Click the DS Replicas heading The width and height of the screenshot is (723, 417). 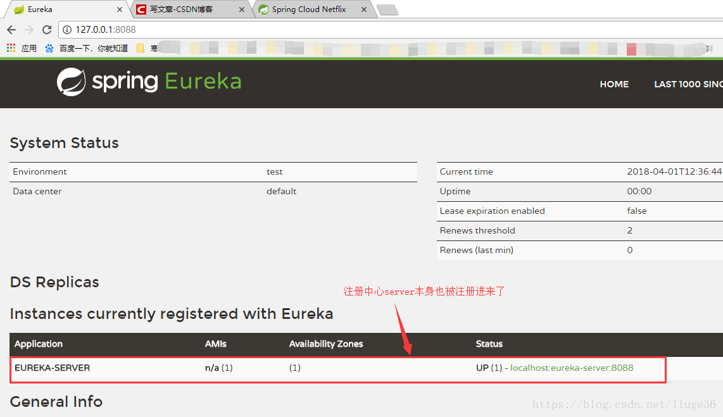(54, 282)
